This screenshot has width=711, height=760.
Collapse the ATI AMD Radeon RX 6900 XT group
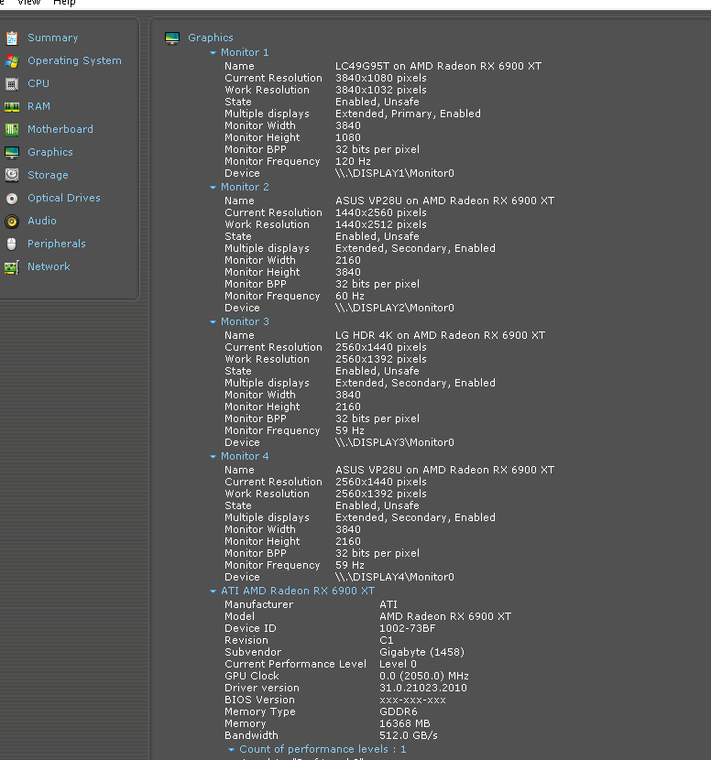click(213, 592)
